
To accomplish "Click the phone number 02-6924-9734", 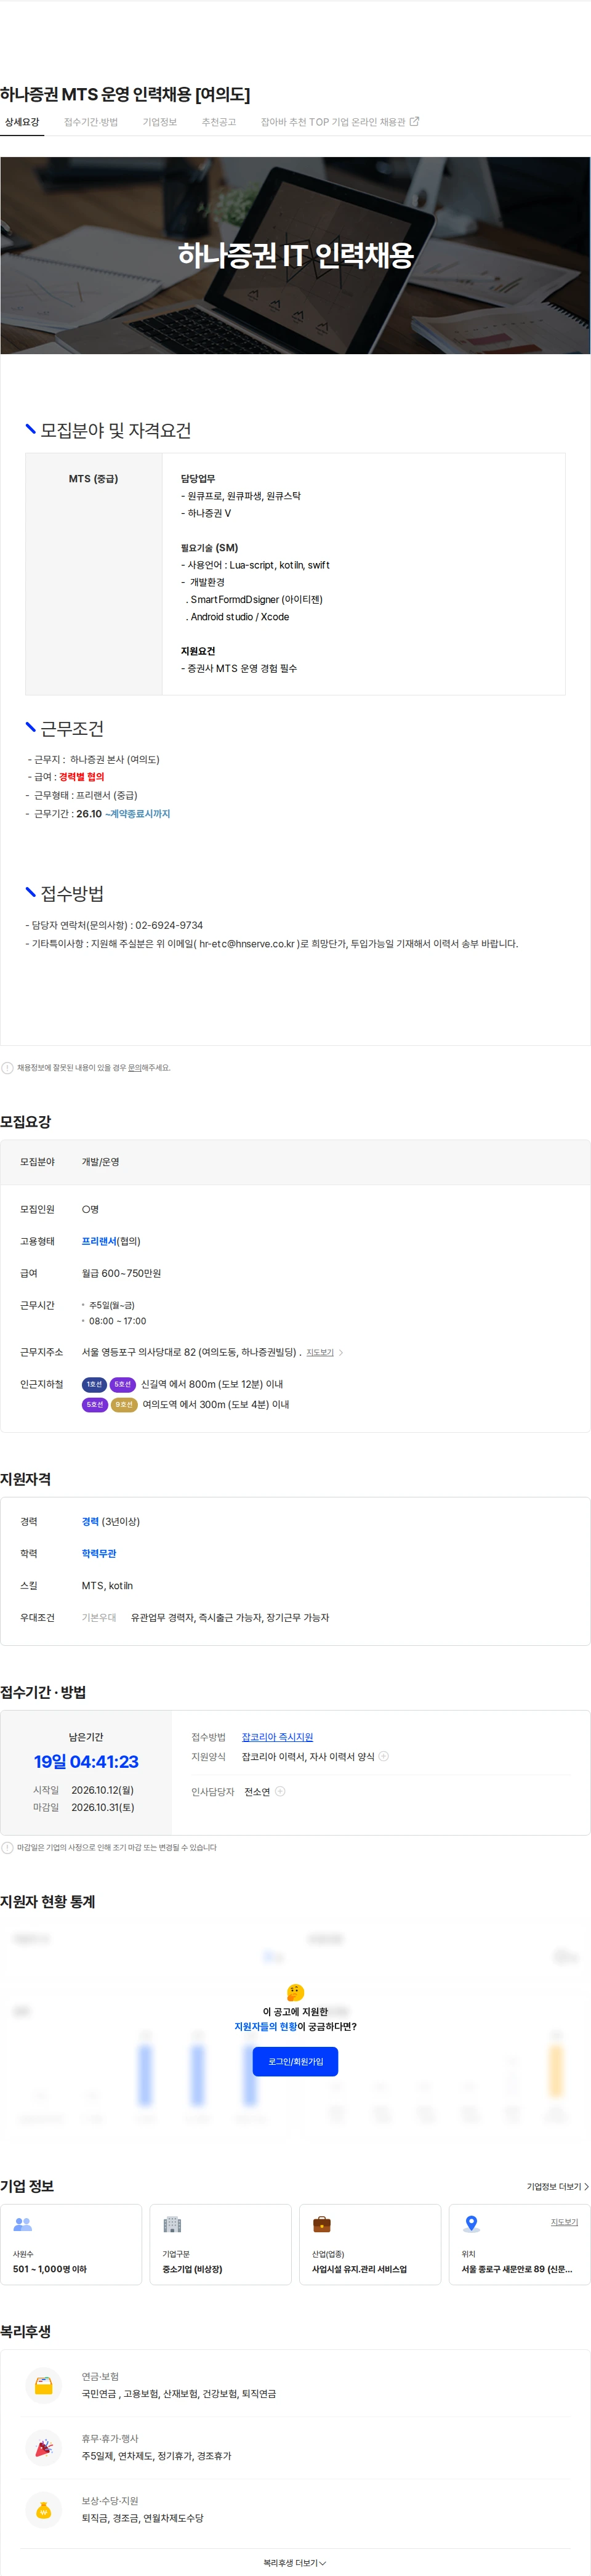I will click(169, 925).
